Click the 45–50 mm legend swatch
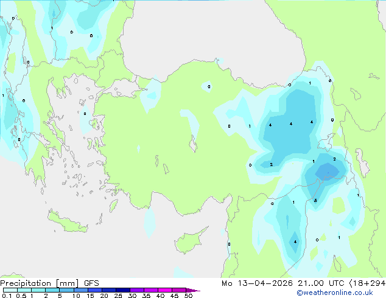The image size is (386, 298). 179,290
